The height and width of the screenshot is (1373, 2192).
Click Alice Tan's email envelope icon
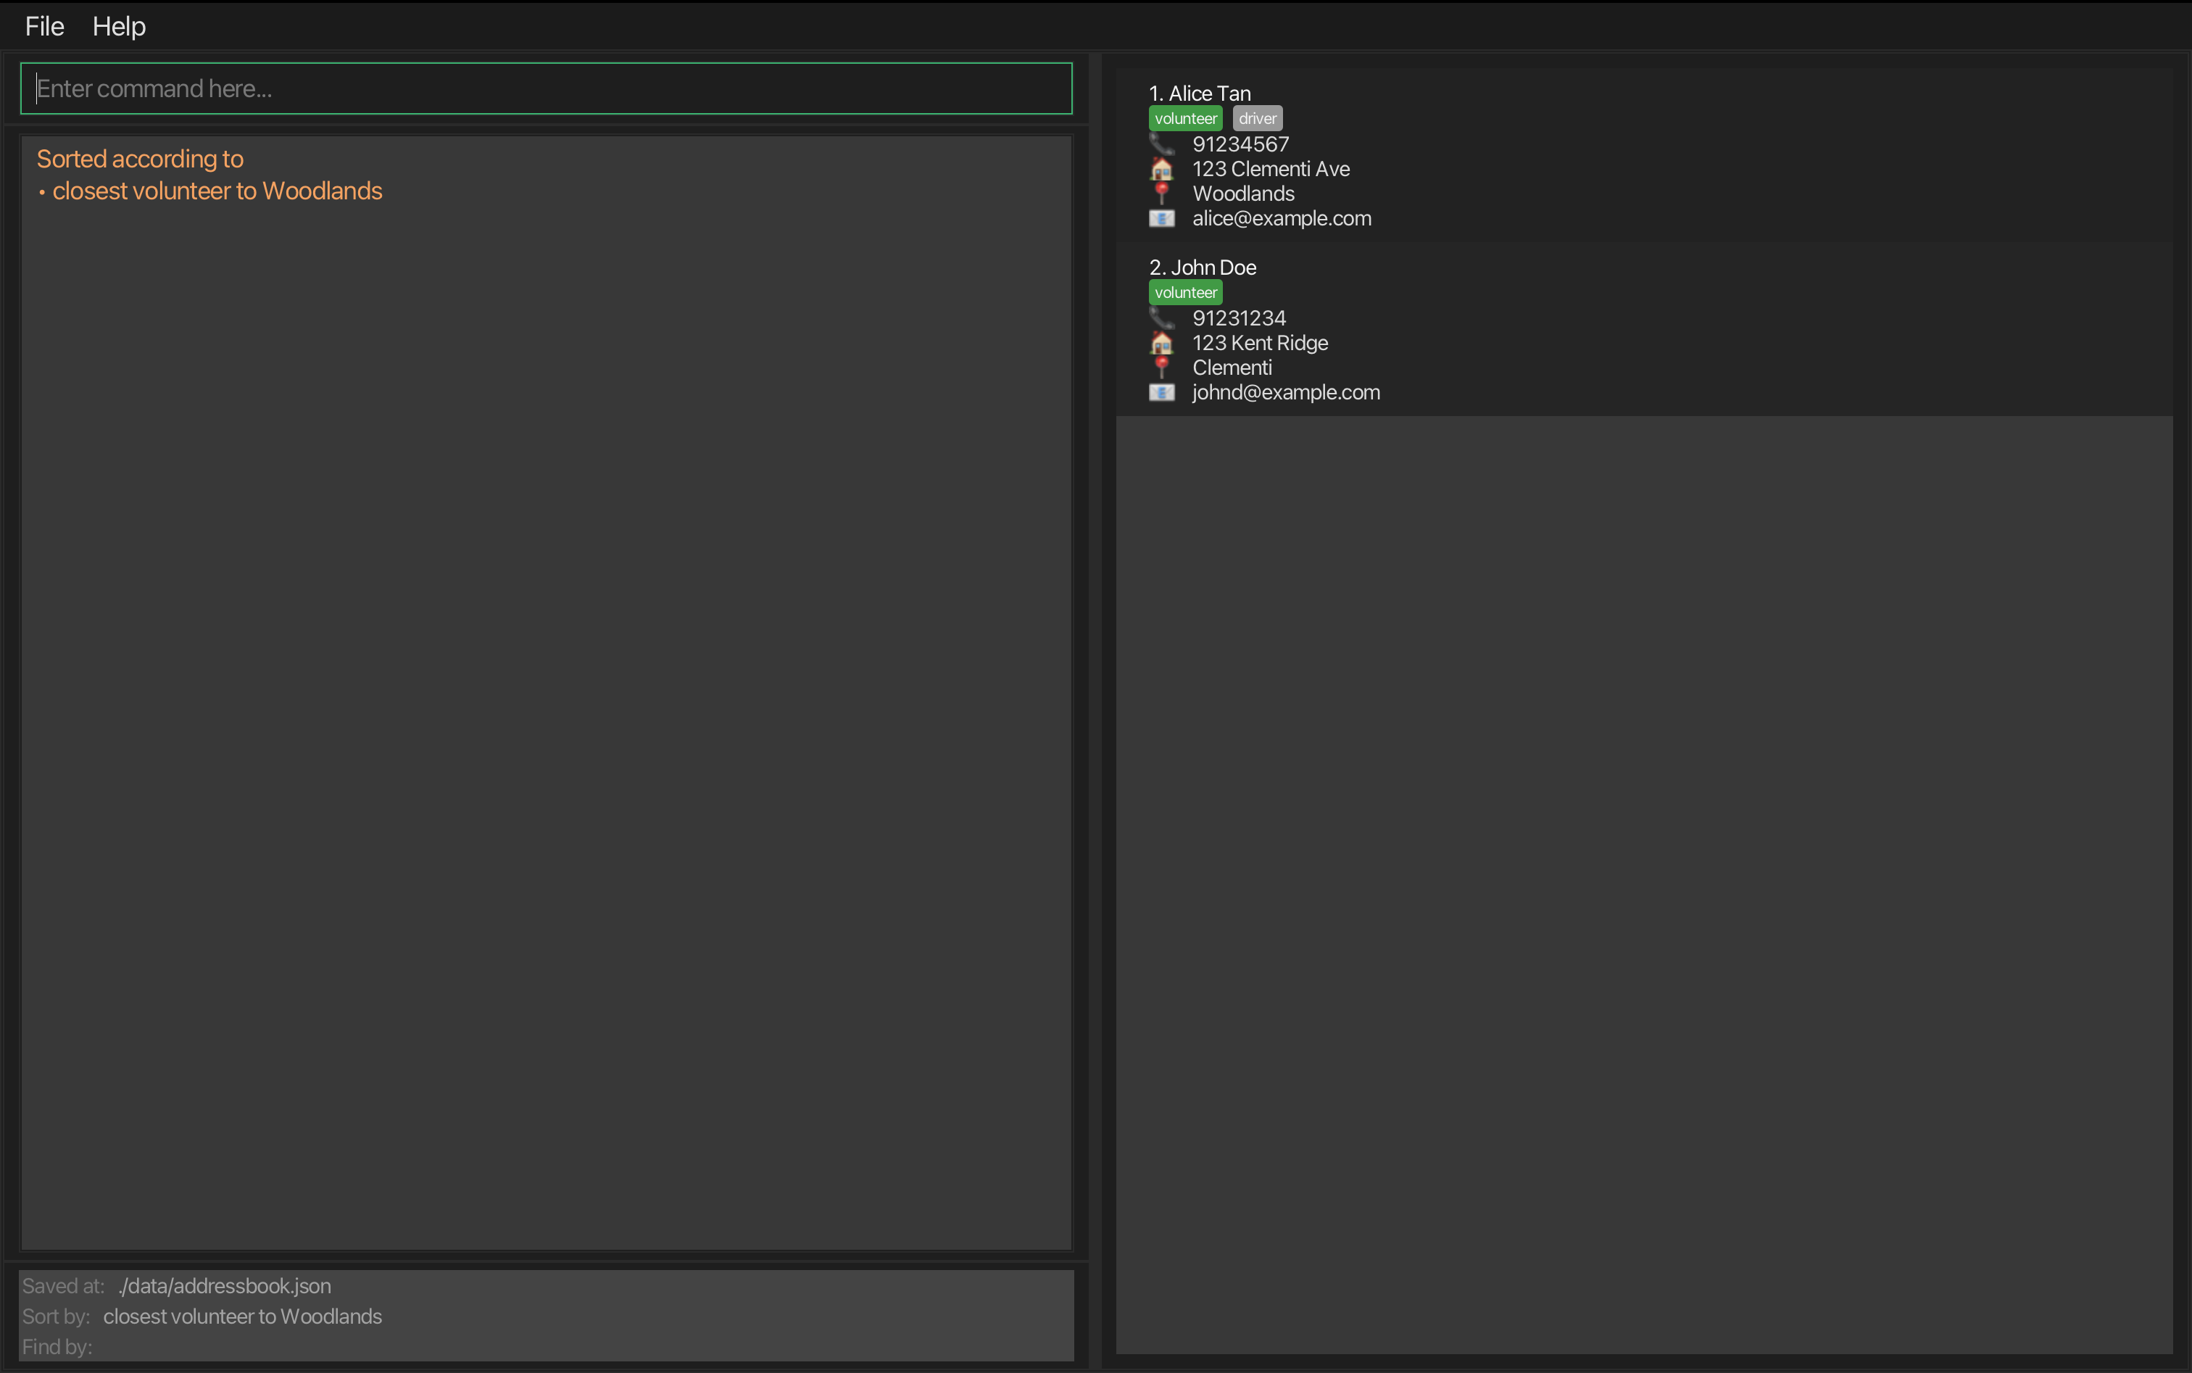tap(1161, 219)
